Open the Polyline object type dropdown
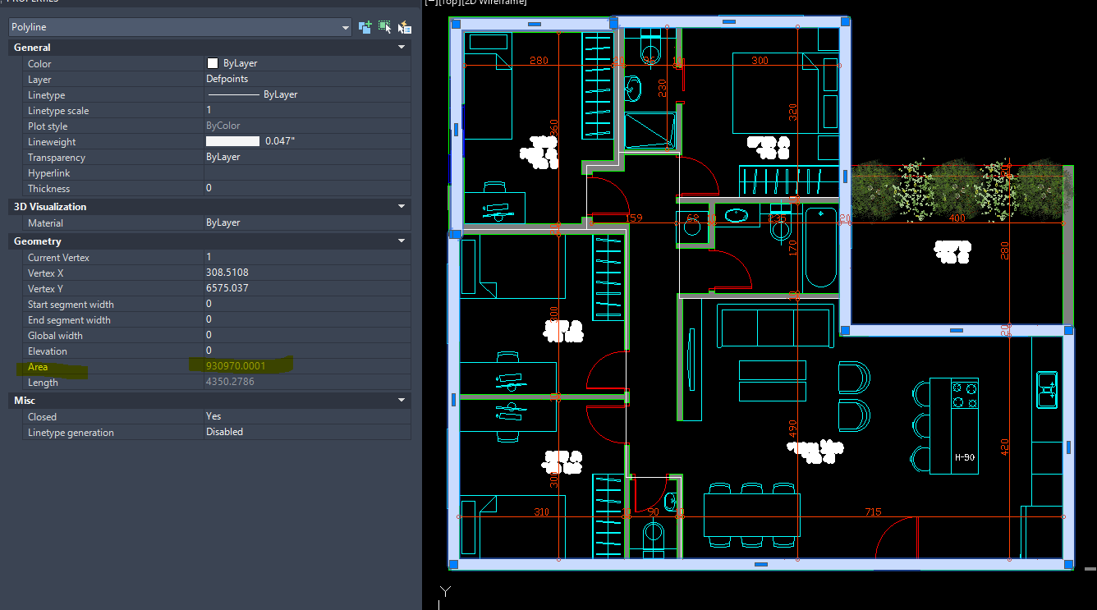Screen dimensions: 1097x610 345,28
